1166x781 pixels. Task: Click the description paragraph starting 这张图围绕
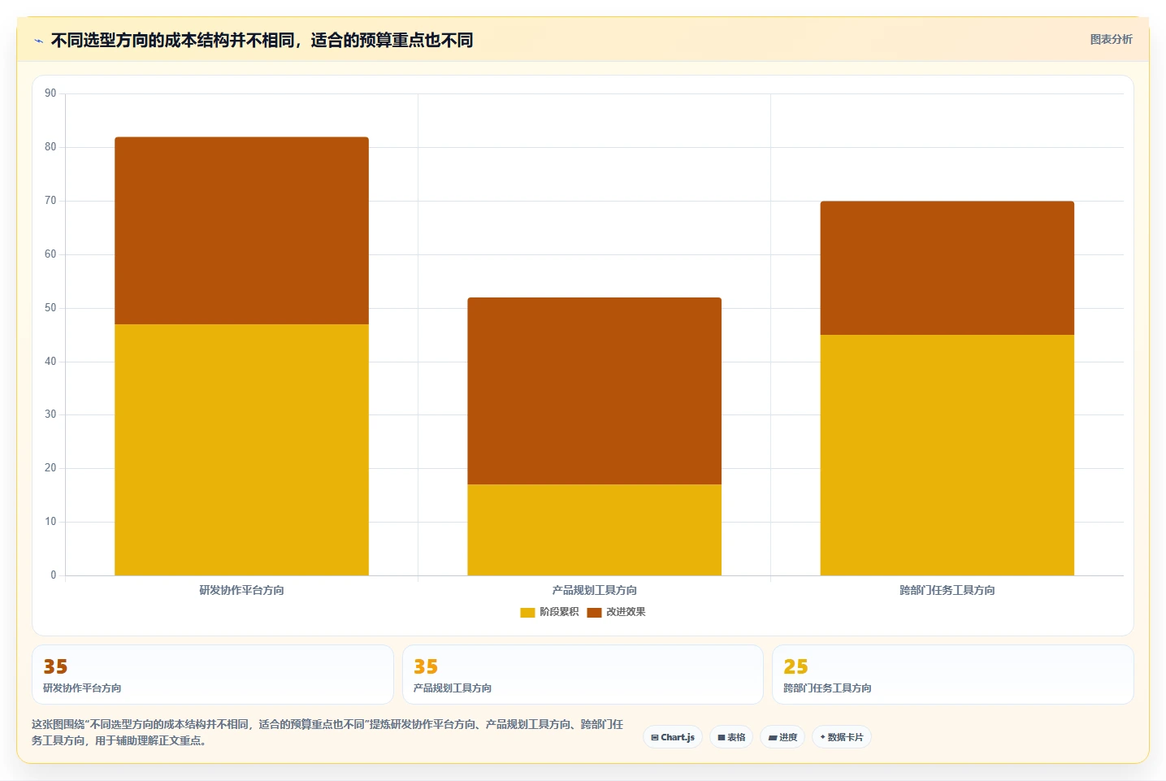[x=327, y=732]
